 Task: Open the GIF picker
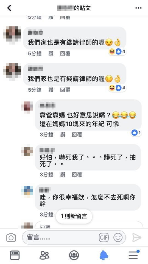(x=104, y=238)
